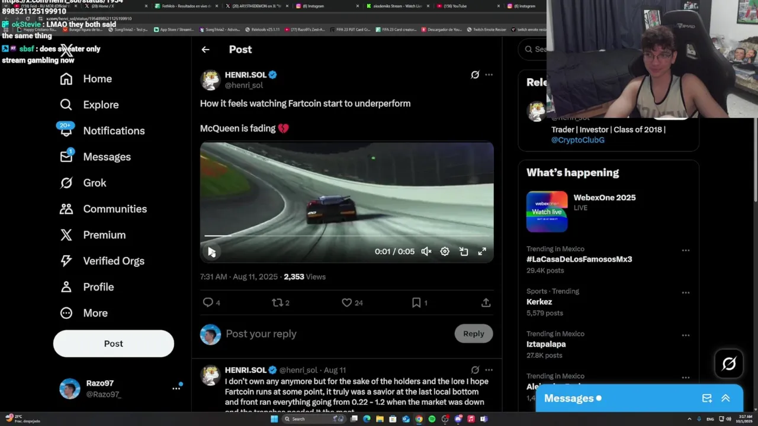Open @CryptoClubG link in bio
The image size is (758, 426).
point(578,140)
